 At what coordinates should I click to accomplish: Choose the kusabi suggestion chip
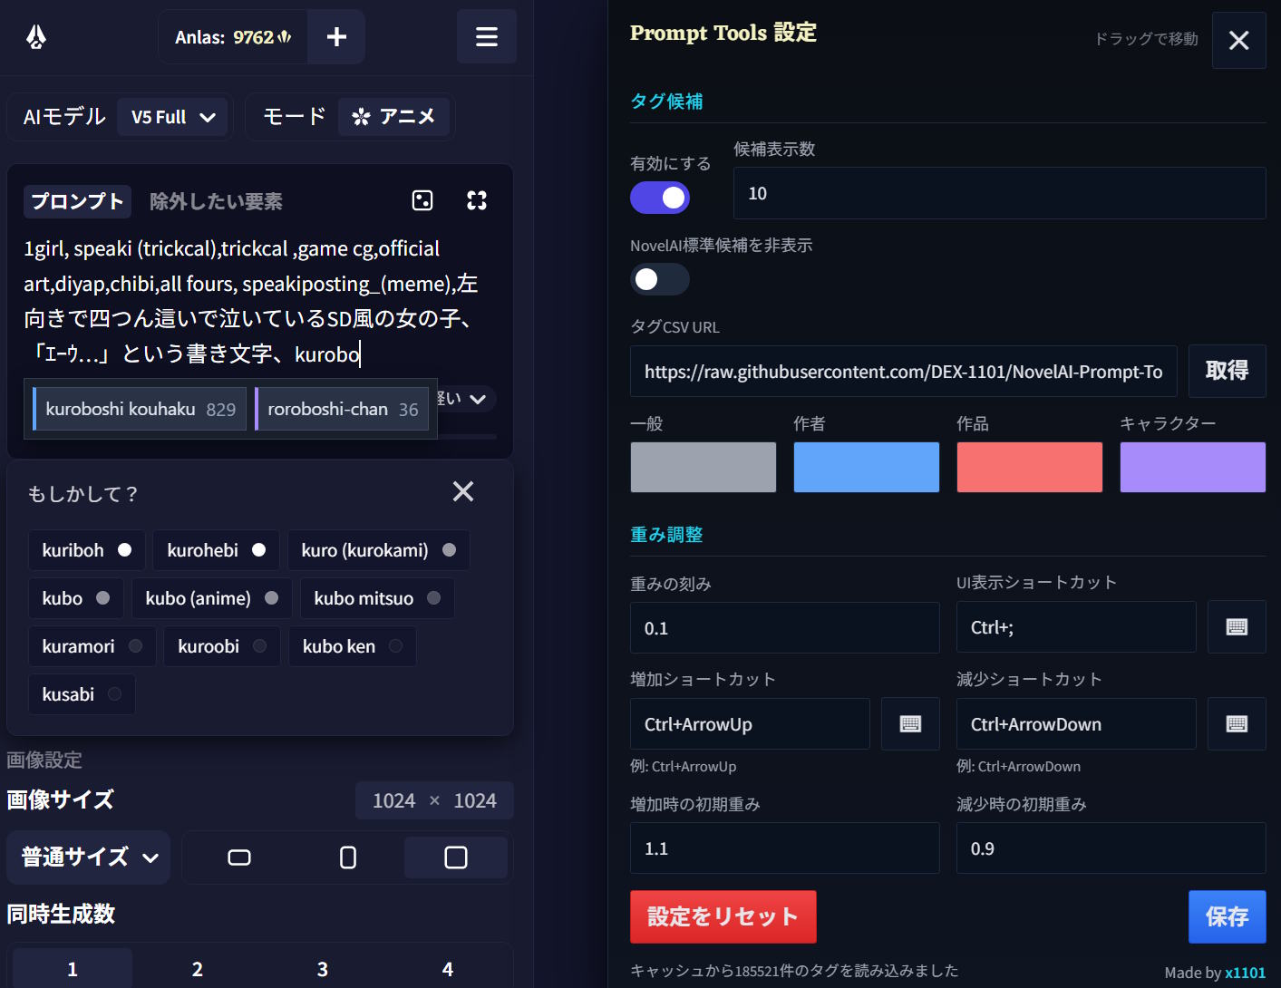coord(82,694)
